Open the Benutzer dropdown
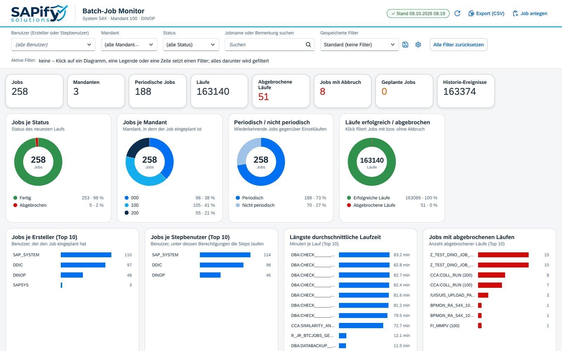Image resolution: width=562 pixels, height=351 pixels. tap(53, 45)
